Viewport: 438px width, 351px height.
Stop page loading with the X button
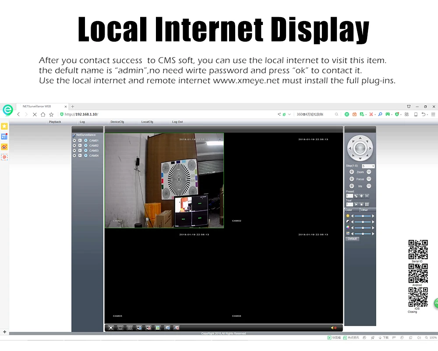click(x=35, y=114)
